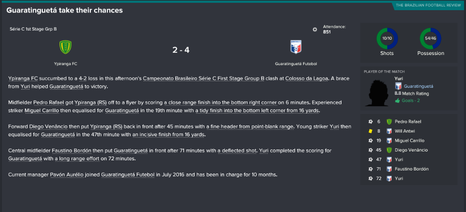
Task: Click the yellow card icon for Will Antwi
Action: [370, 131]
